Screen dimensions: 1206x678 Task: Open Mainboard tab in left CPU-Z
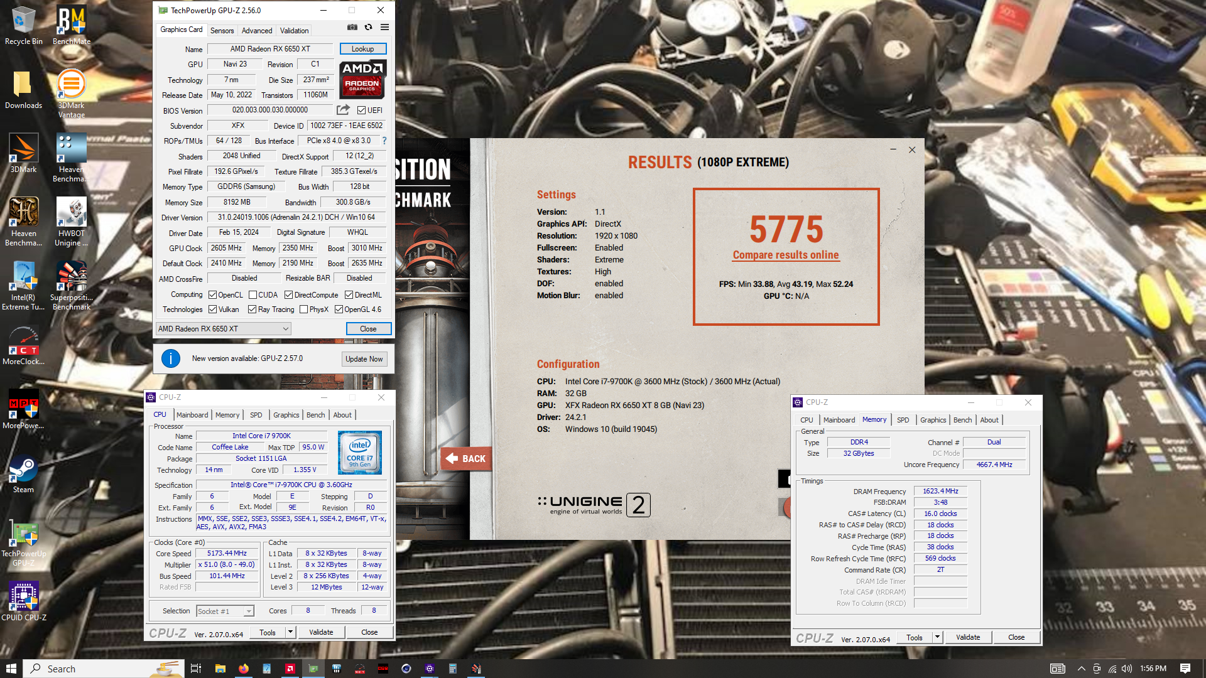pyautogui.click(x=192, y=415)
